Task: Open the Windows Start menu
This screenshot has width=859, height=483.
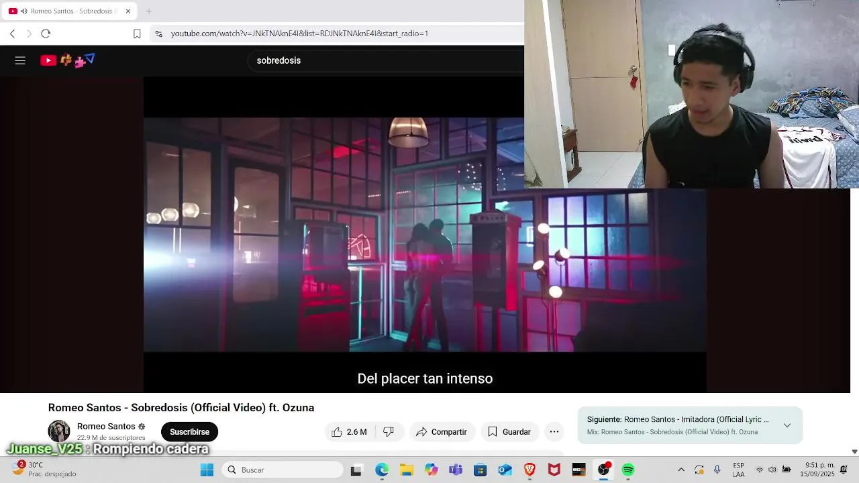Action: coord(207,470)
